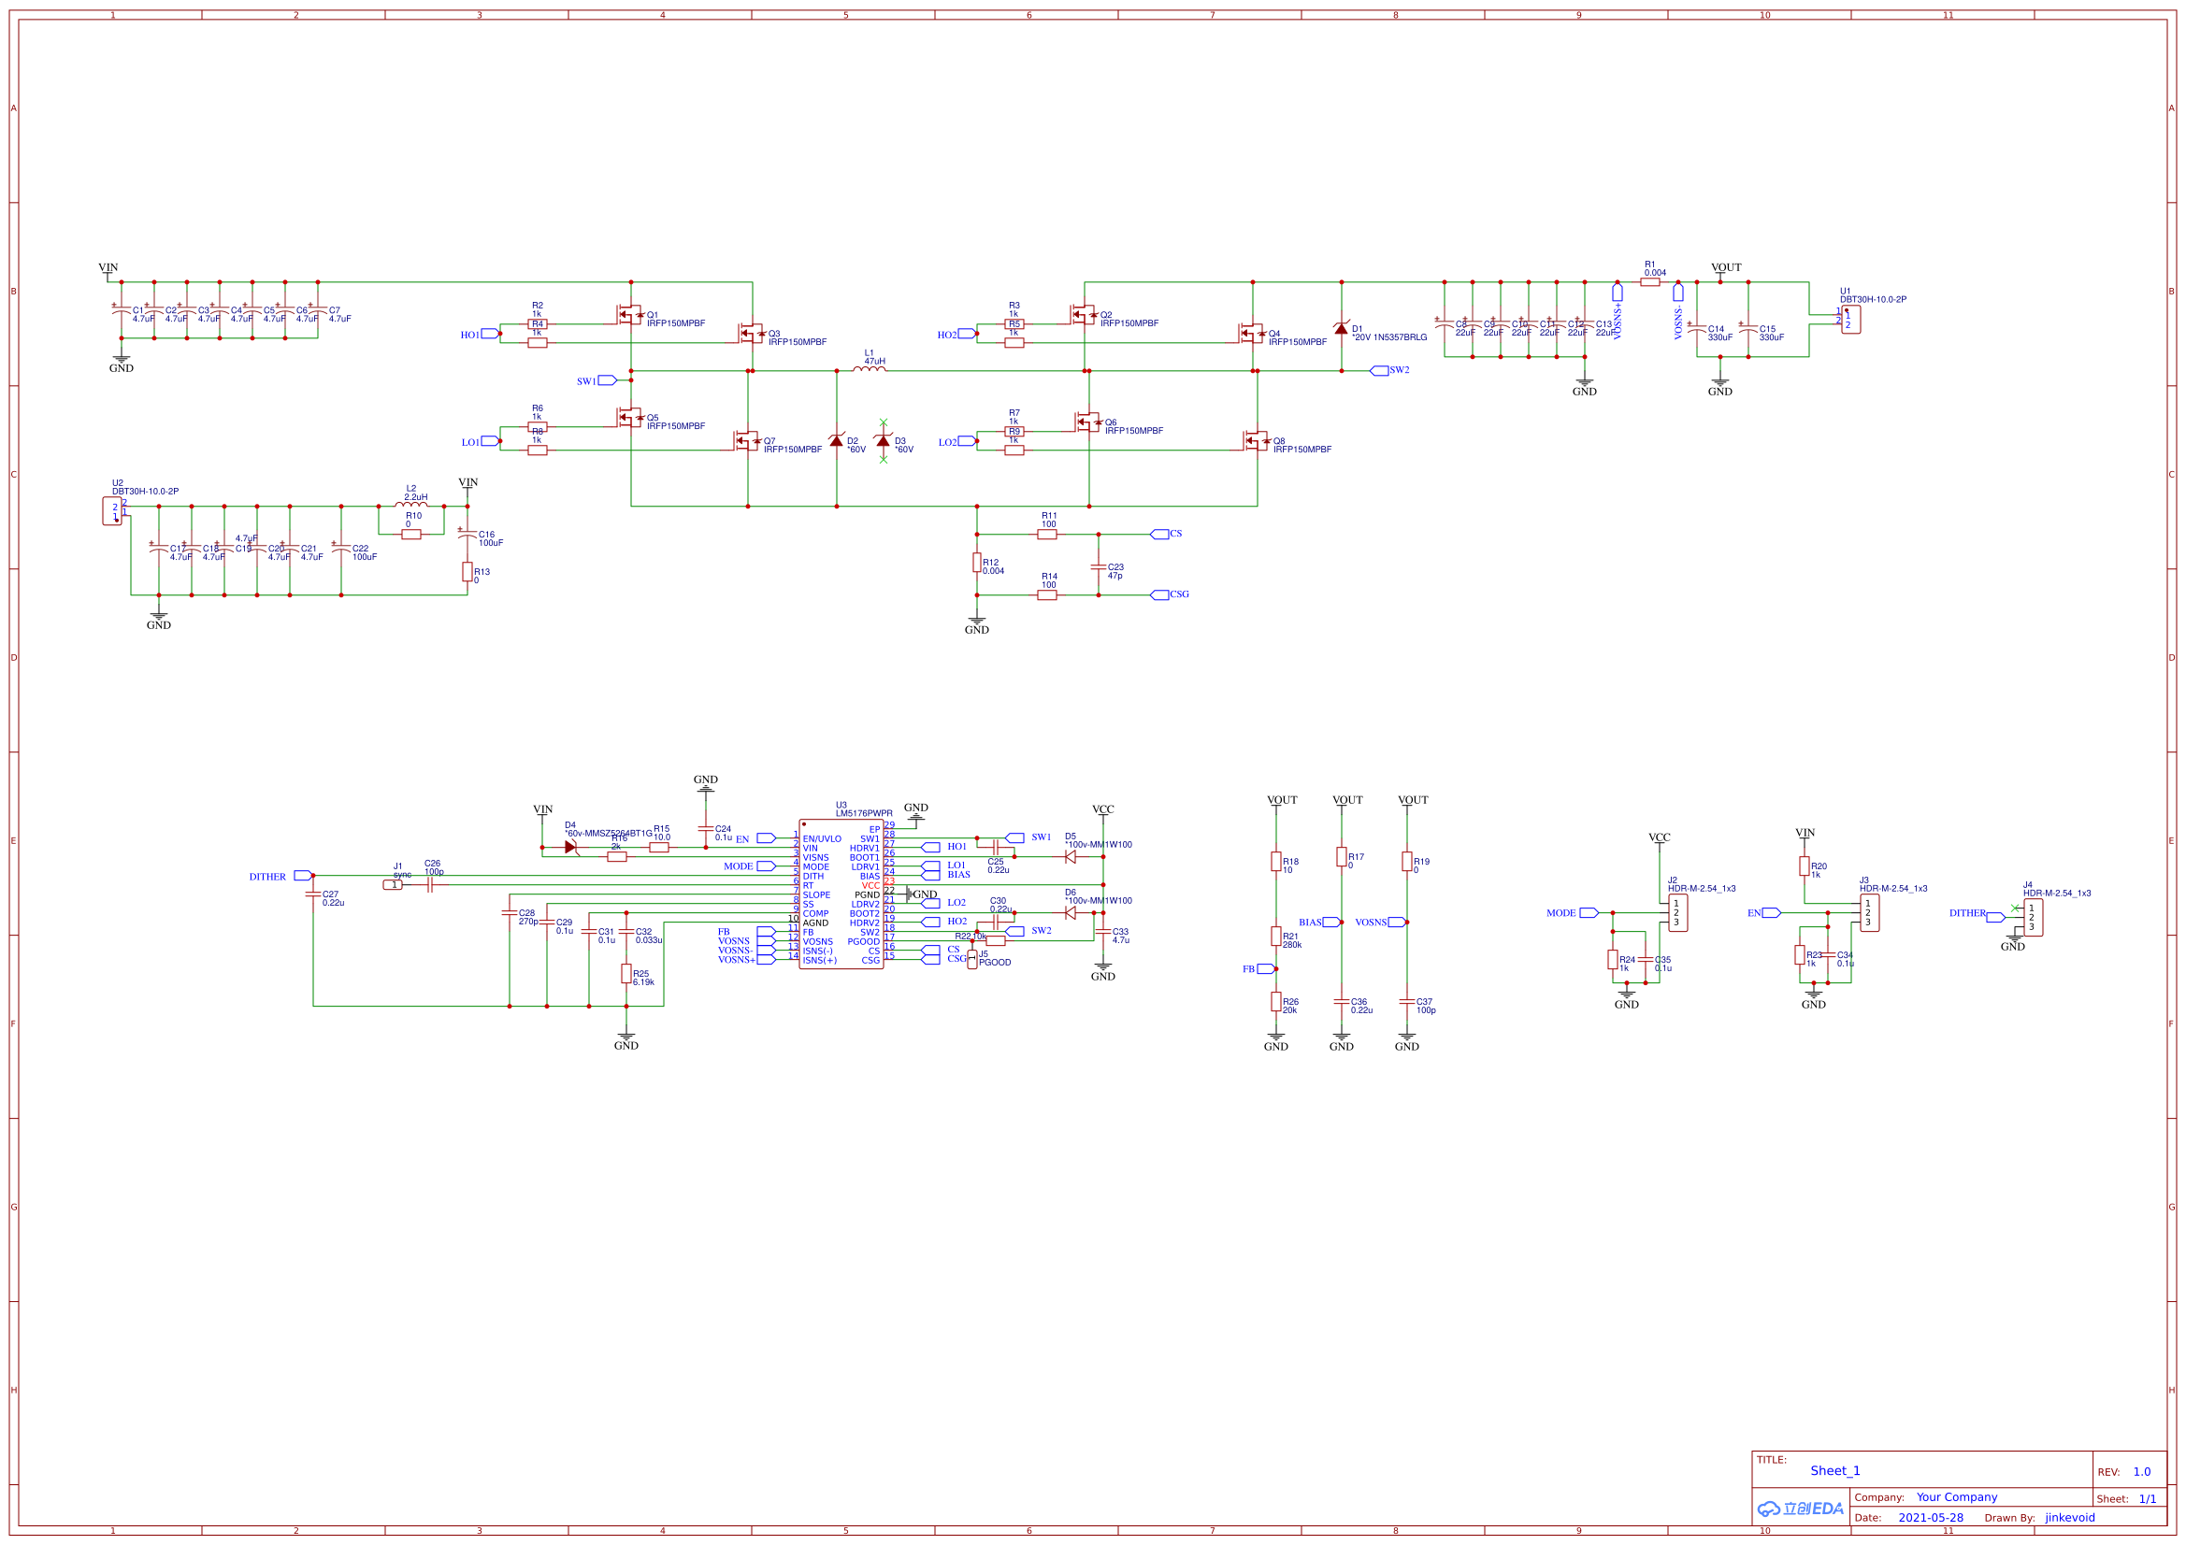Click capacitor C22 100uF
This screenshot has height=1545, width=2186.
[x=341, y=549]
